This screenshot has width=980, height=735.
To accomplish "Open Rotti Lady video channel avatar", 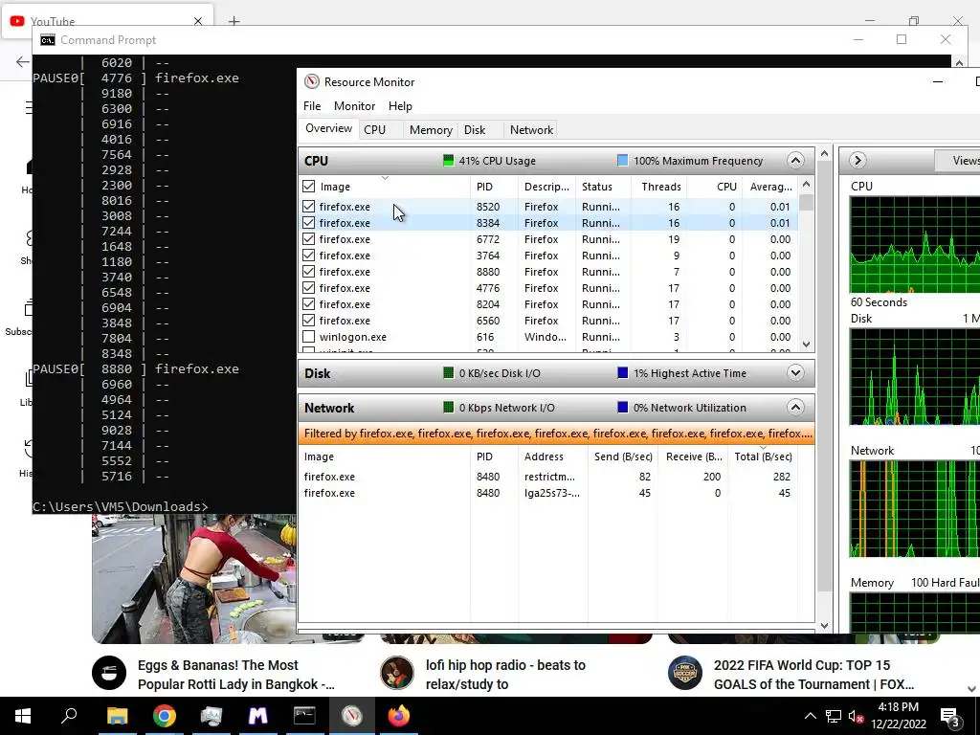I will 109,673.
